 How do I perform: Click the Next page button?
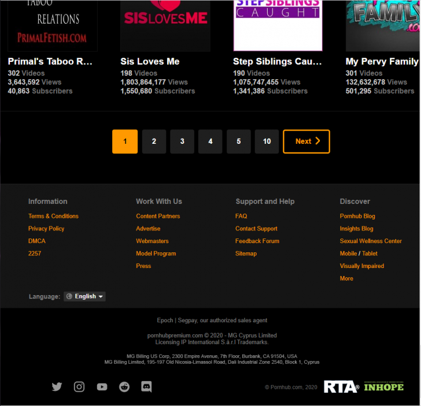pyautogui.click(x=306, y=141)
